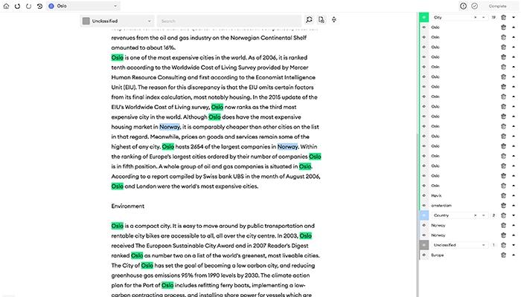The width and height of the screenshot is (521, 297).
Task: Expand the Havik entry arrow
Action: (514, 195)
